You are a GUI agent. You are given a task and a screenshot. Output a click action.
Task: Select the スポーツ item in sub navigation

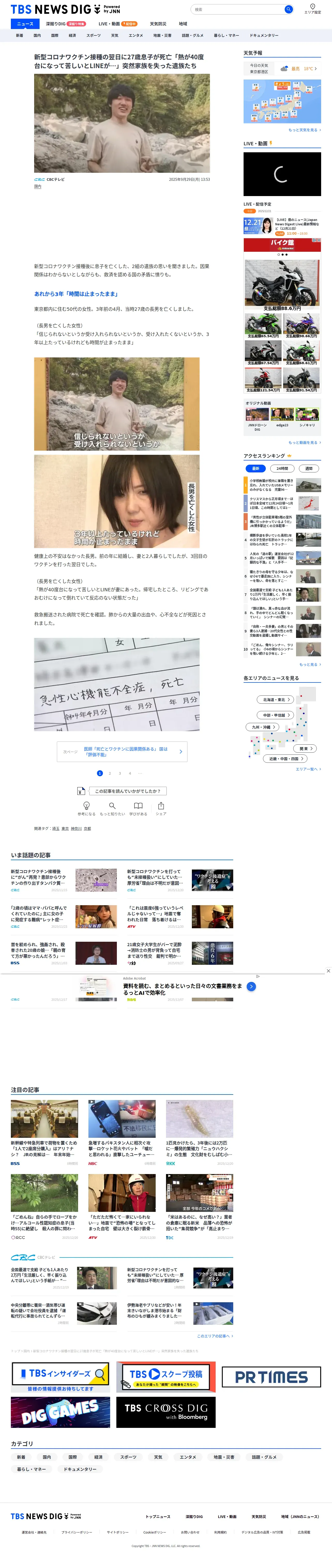(93, 35)
